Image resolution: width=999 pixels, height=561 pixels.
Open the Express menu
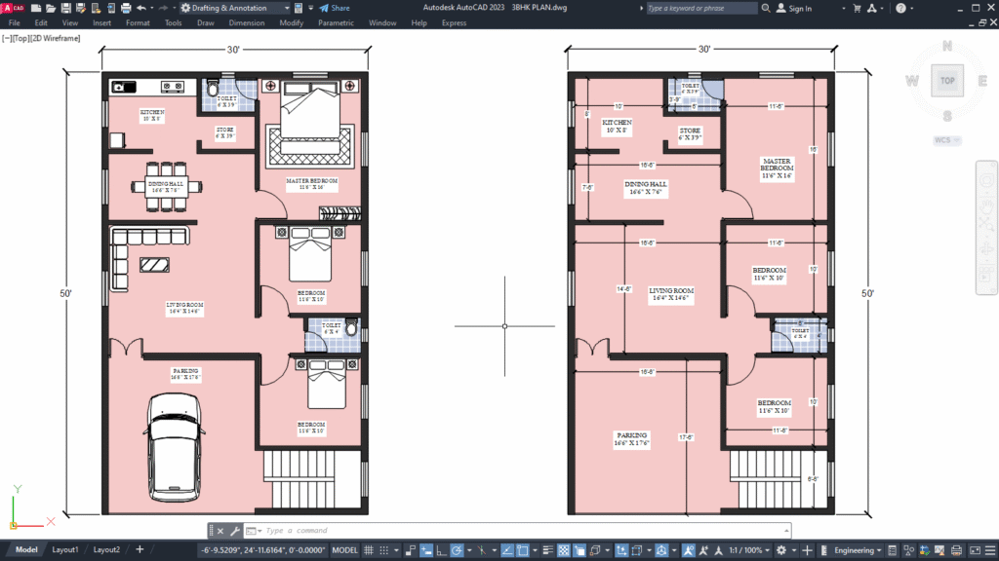454,23
